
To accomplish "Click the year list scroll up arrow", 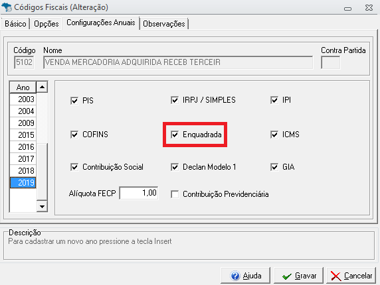I will tap(42, 87).
